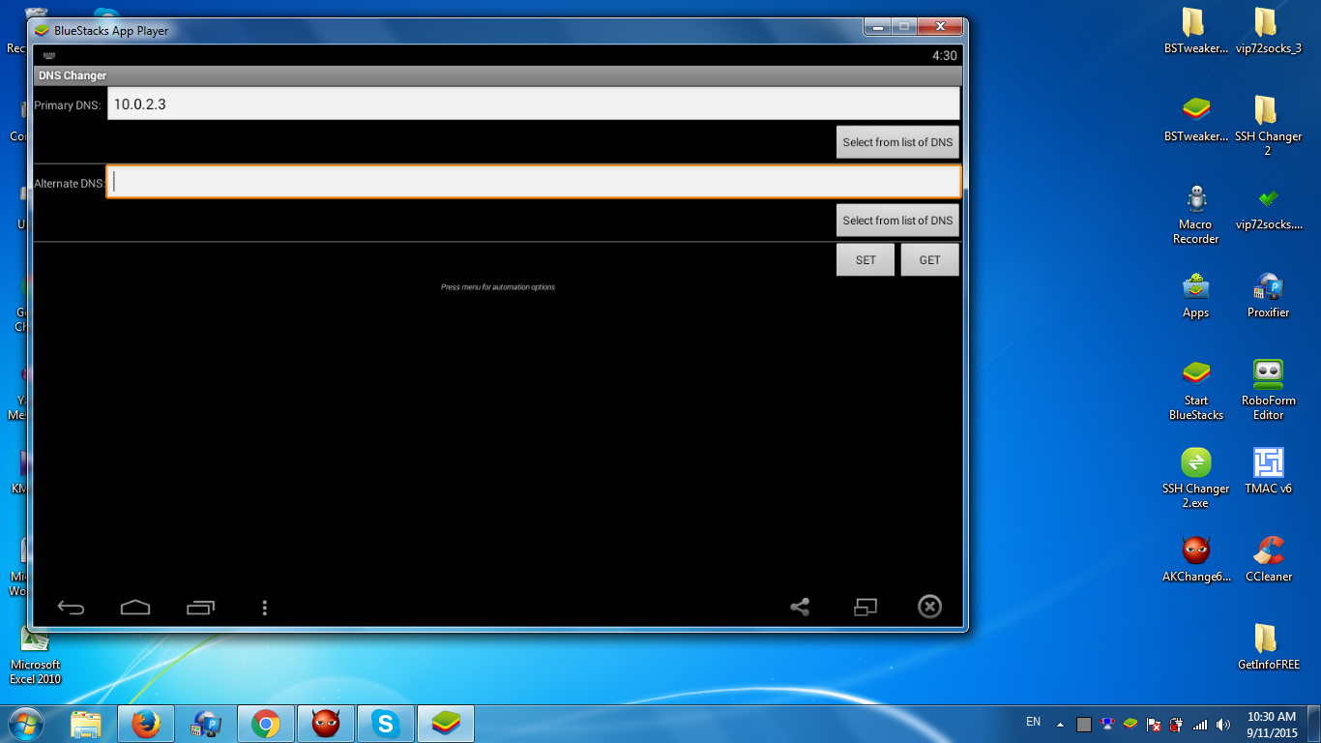Viewport: 1321px width, 743px height.
Task: Select the vip72socks green checkmark icon
Action: click(1268, 207)
